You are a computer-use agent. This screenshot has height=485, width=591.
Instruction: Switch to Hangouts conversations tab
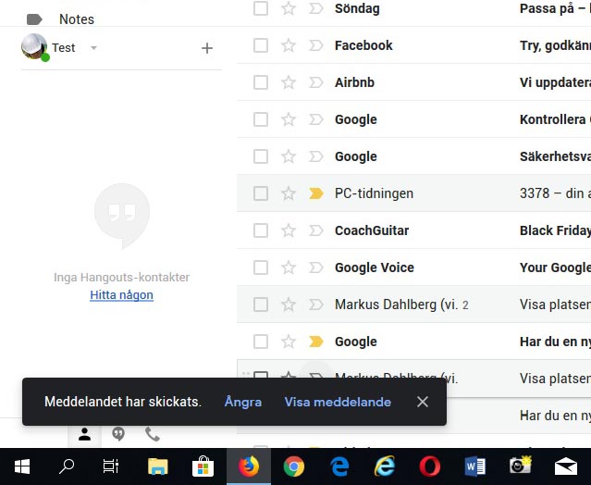click(x=118, y=434)
